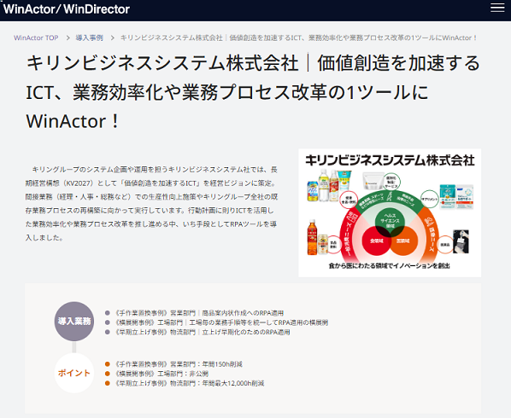Viewport: 511px width, 418px height.
Task: Select the 工場部門 横展開 bullet item
Action: 216,322
